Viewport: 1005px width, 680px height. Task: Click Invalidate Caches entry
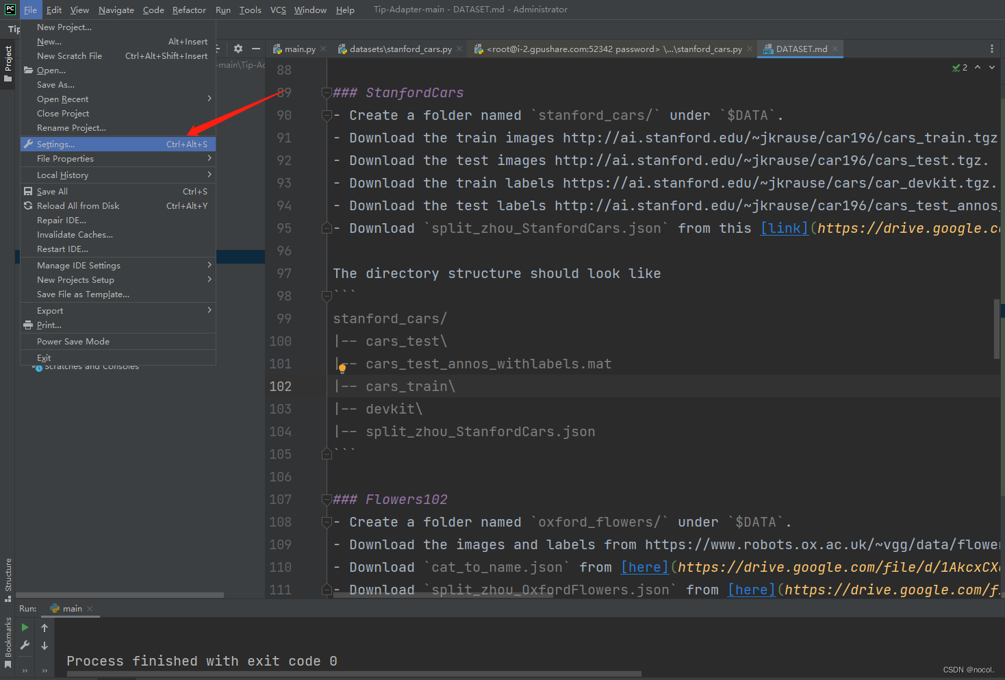click(x=118, y=235)
